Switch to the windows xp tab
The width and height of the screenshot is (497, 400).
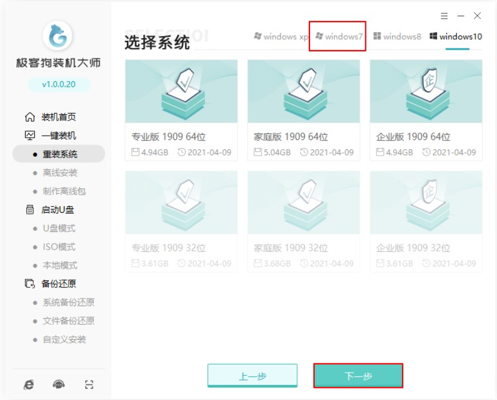point(281,37)
